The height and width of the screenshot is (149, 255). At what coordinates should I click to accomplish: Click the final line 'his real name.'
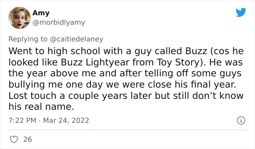pos(41,107)
